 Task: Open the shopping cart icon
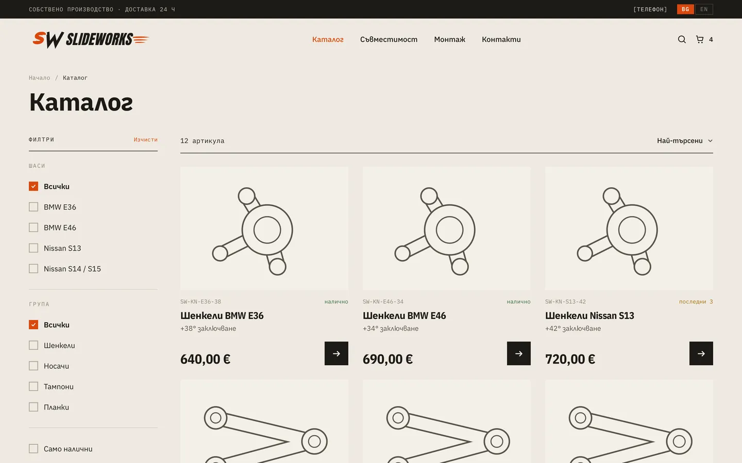[x=700, y=40]
